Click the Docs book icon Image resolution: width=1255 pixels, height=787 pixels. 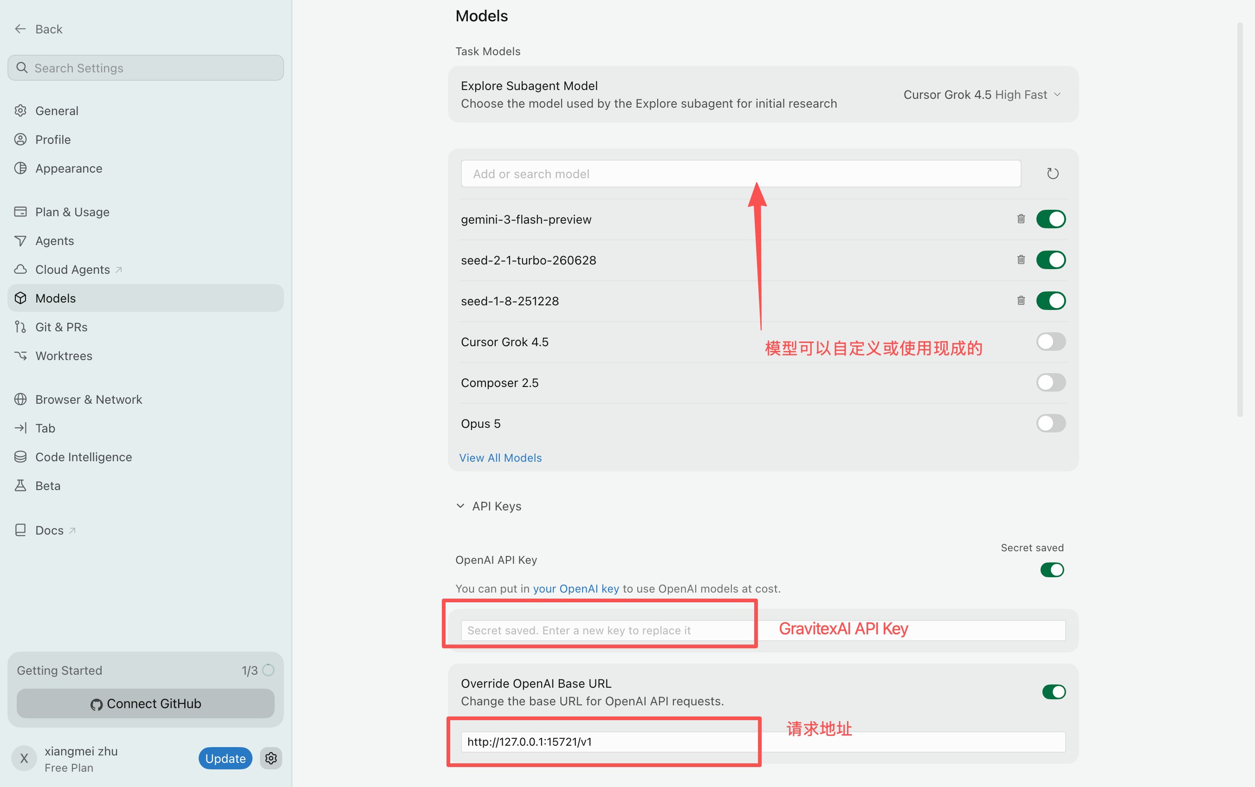(20, 530)
